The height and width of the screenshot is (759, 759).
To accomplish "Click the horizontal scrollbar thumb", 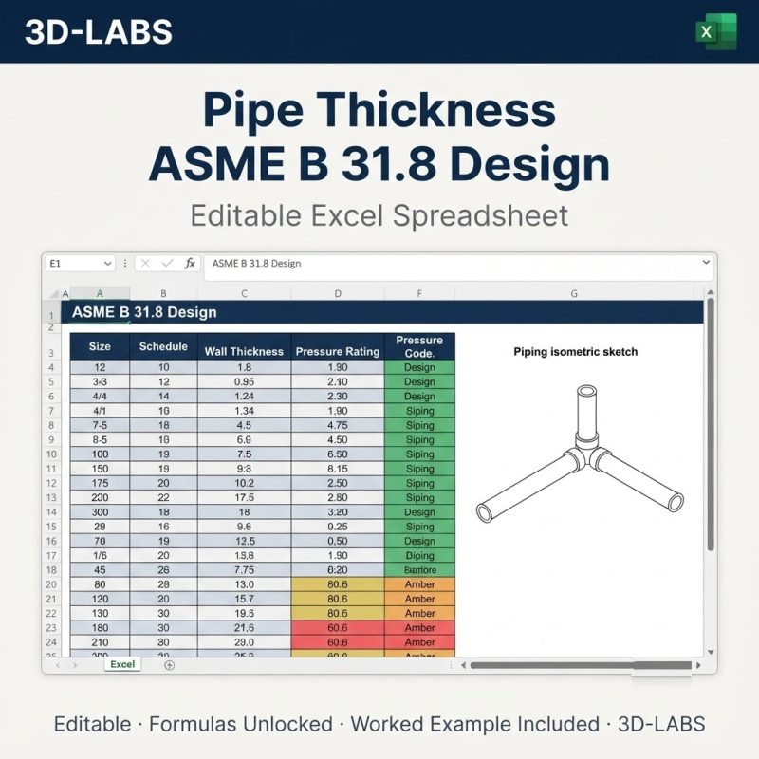I will tap(581, 665).
